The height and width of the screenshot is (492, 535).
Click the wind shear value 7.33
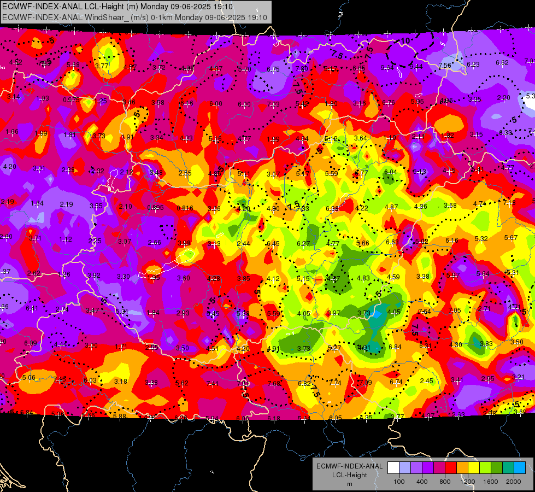click(302, 208)
